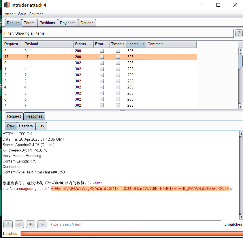Viewport: 243px width, 238px height.
Task: Open the Attack menu
Action: coord(10,14)
